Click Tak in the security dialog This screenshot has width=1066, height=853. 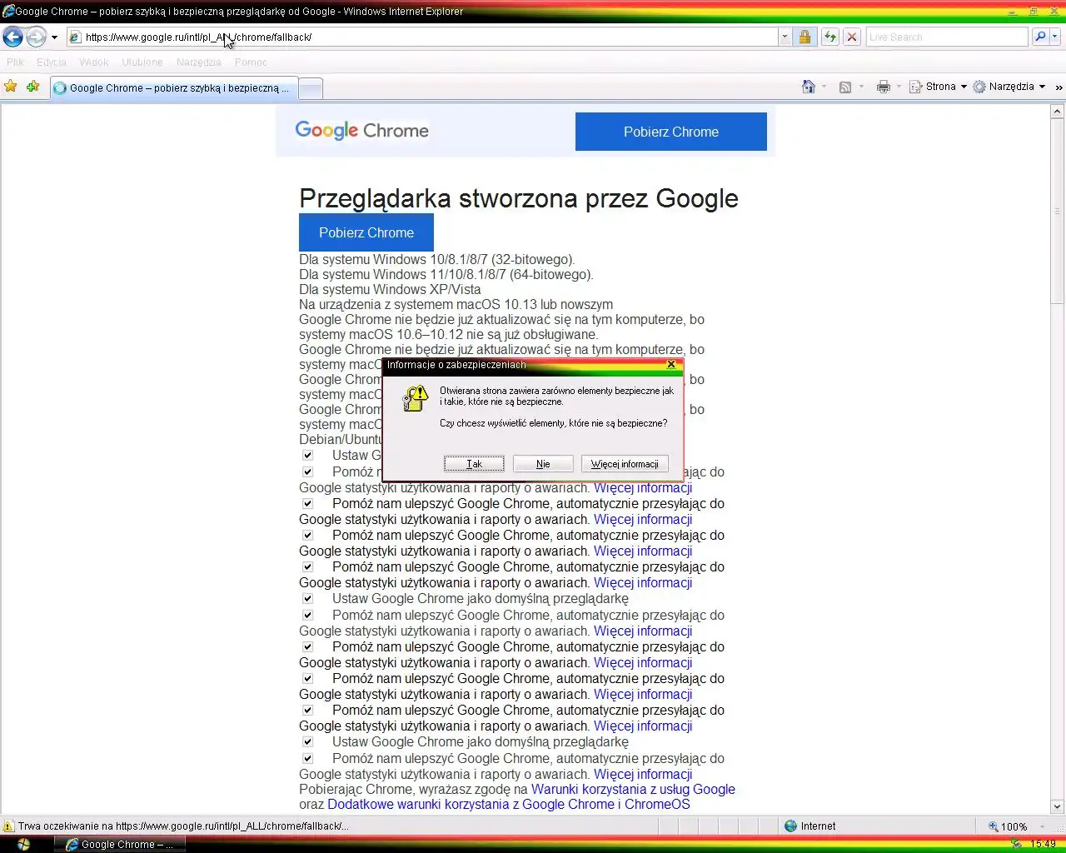tap(474, 464)
